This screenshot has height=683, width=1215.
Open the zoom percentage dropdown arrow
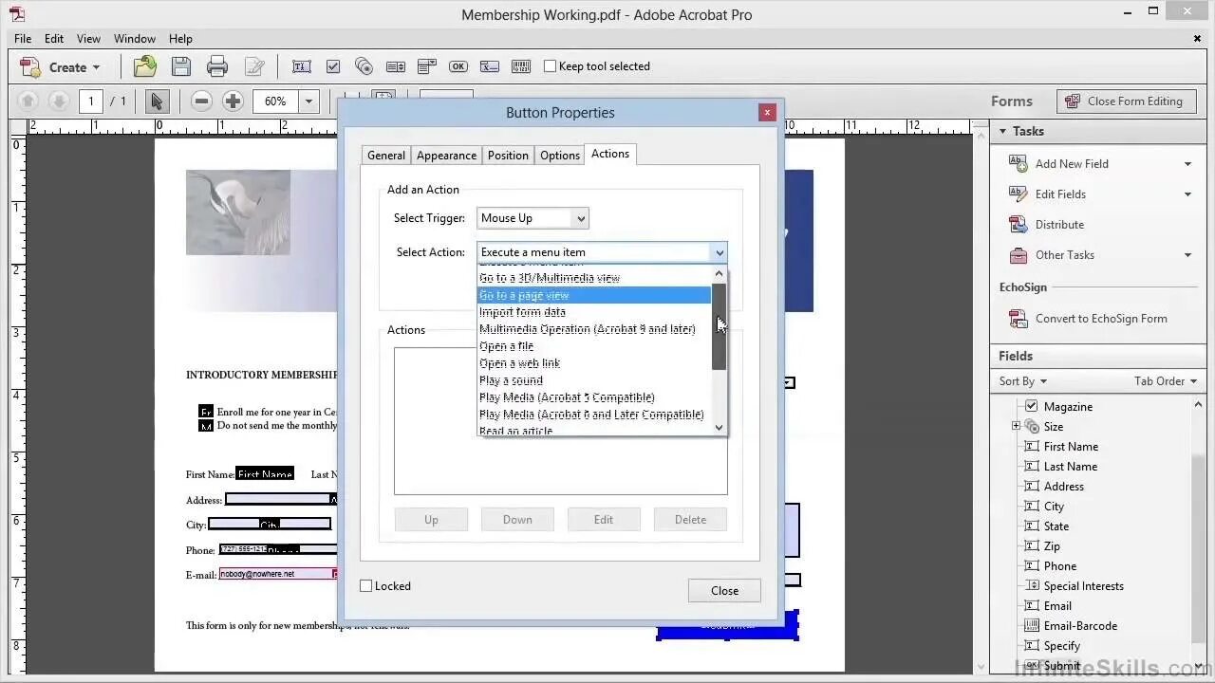pos(308,101)
